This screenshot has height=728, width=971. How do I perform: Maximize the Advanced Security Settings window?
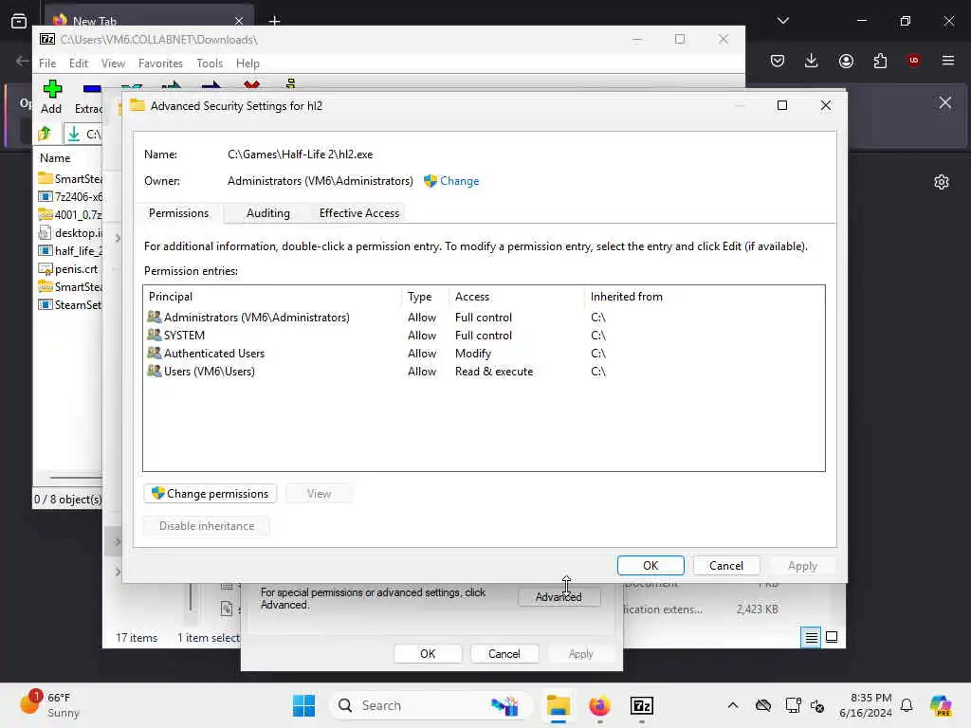click(x=782, y=105)
